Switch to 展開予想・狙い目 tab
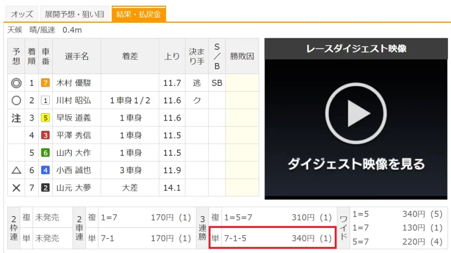 click(x=74, y=15)
